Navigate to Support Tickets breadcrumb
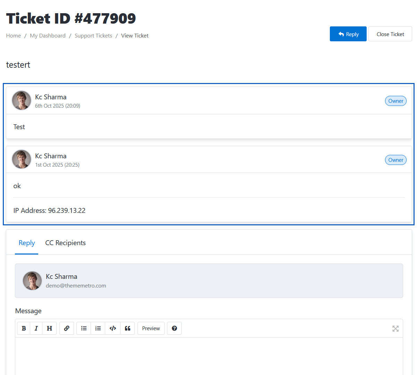The width and height of the screenshot is (417, 375). tap(93, 36)
